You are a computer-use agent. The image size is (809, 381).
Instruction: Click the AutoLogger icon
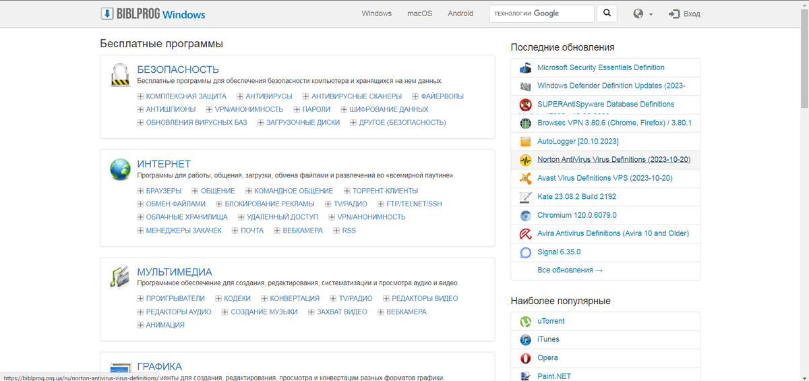tap(526, 142)
